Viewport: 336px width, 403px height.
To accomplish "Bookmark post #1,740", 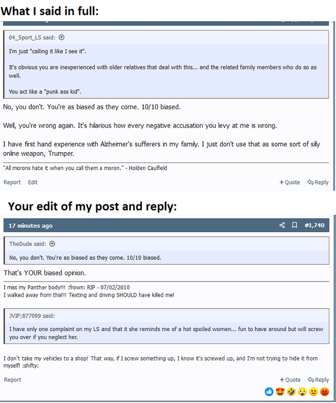I will pos(295,225).
